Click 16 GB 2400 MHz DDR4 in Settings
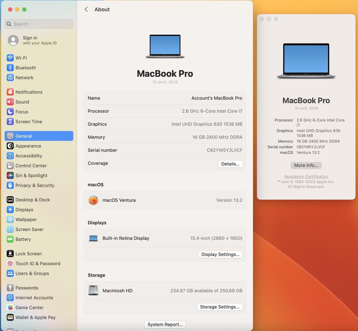The width and height of the screenshot is (358, 331). pyautogui.click(x=217, y=137)
